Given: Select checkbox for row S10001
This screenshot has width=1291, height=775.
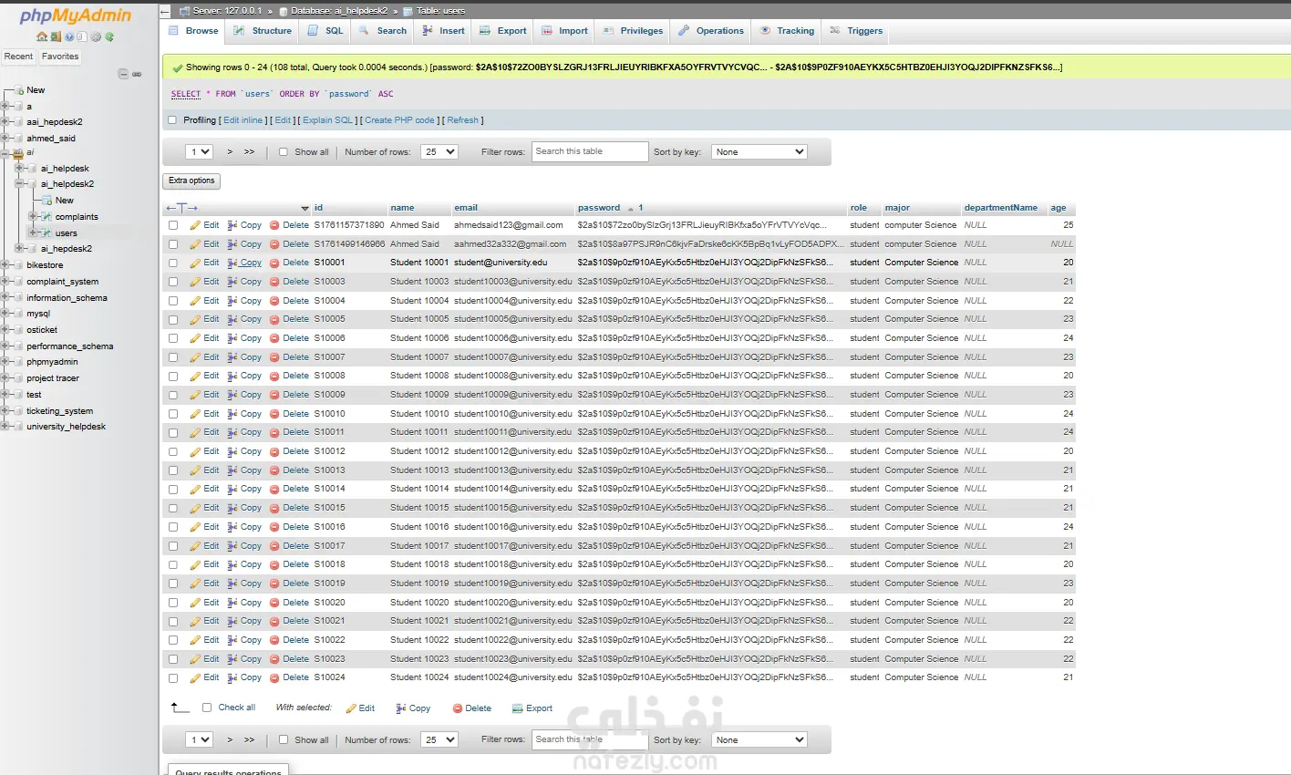Looking at the screenshot, I should pyautogui.click(x=173, y=263).
